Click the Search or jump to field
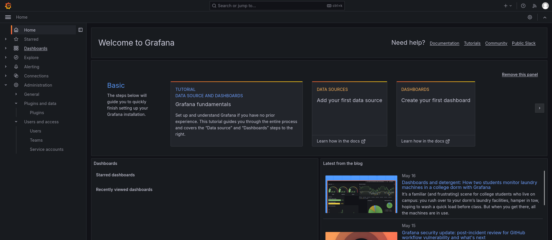This screenshot has width=552, height=240. point(277,6)
